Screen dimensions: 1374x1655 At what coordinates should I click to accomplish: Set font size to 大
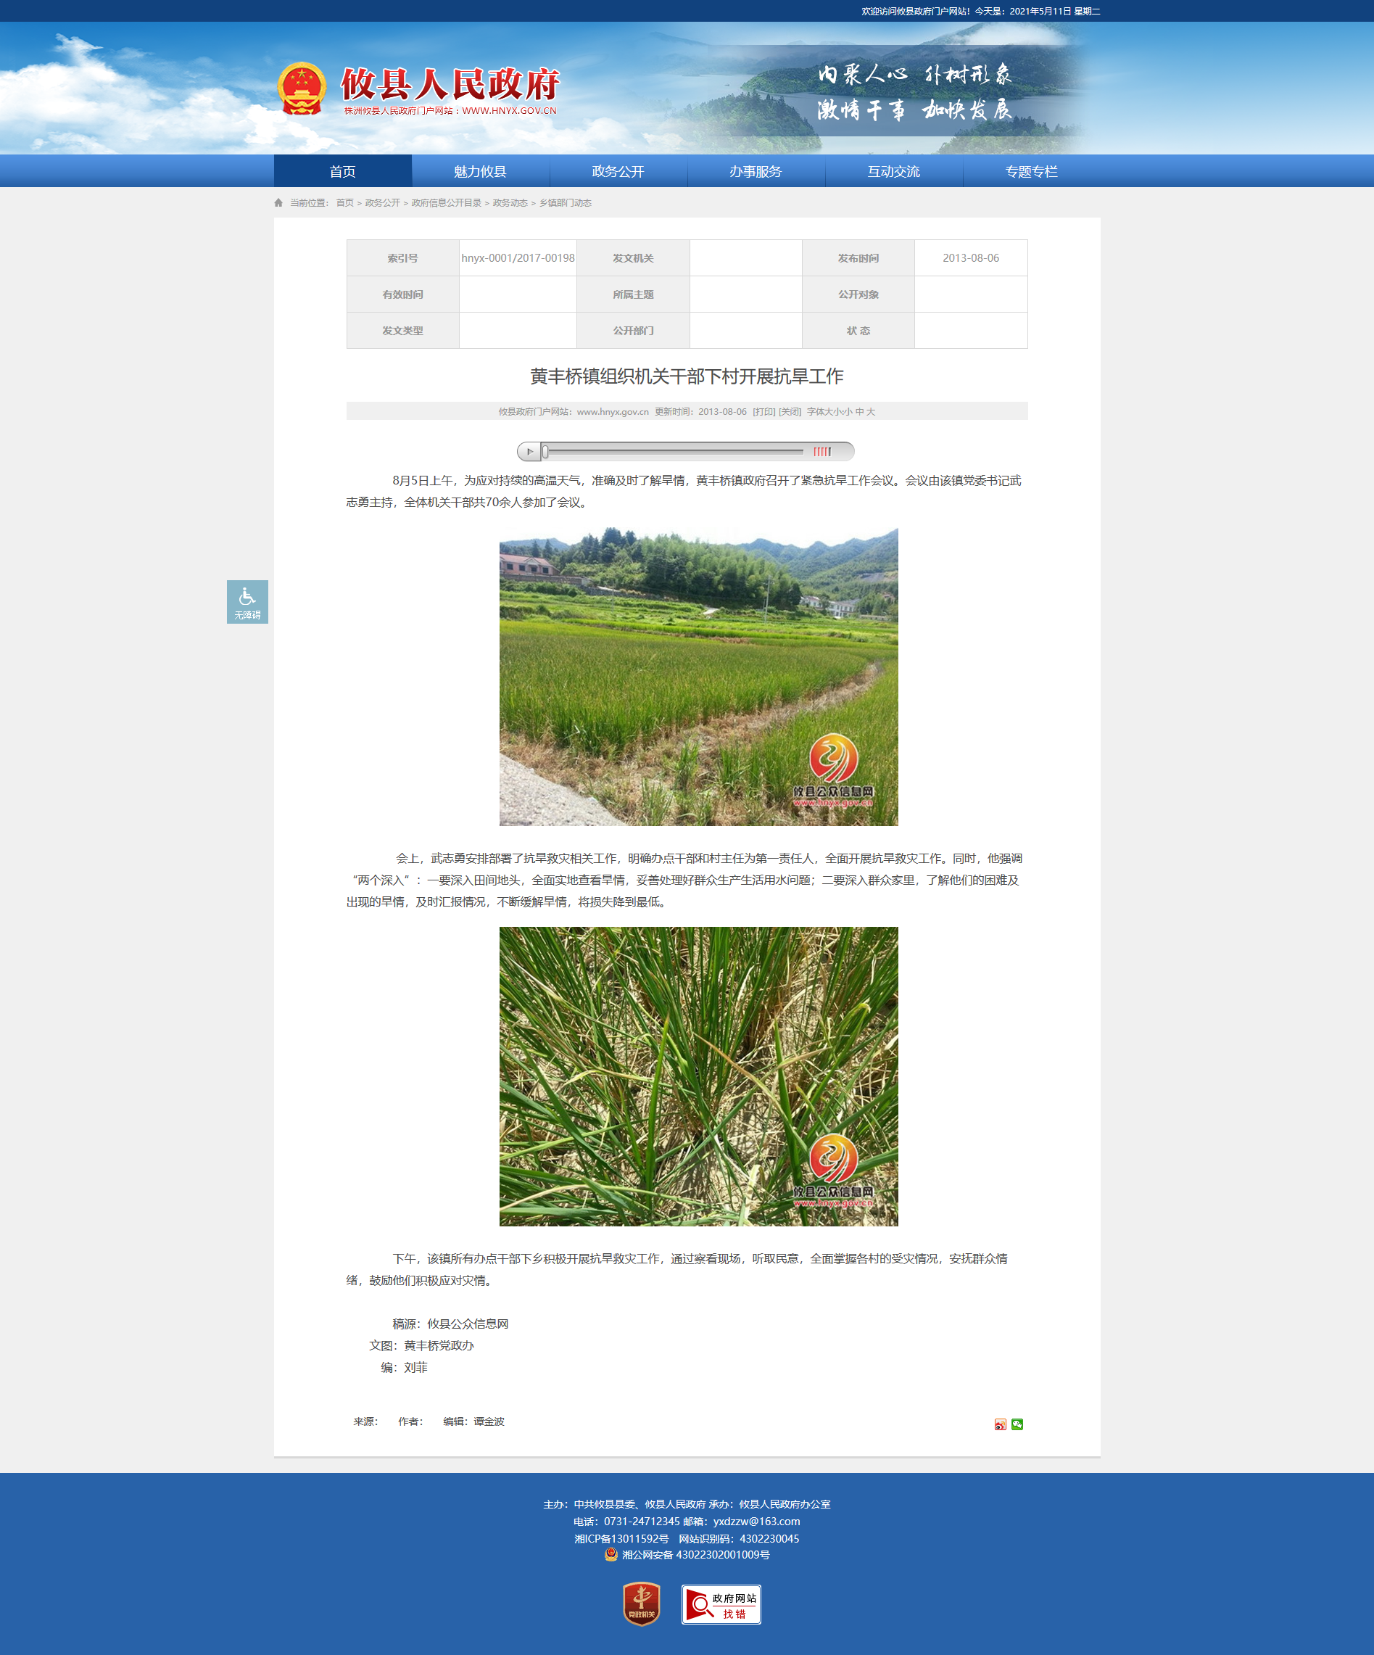(x=871, y=411)
